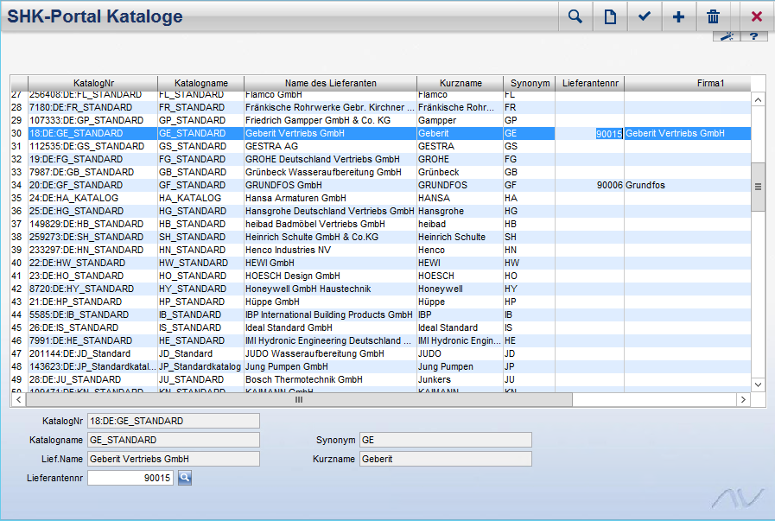Image resolution: width=775 pixels, height=521 pixels.
Task: Click the Lief.Name text field
Action: (173, 459)
